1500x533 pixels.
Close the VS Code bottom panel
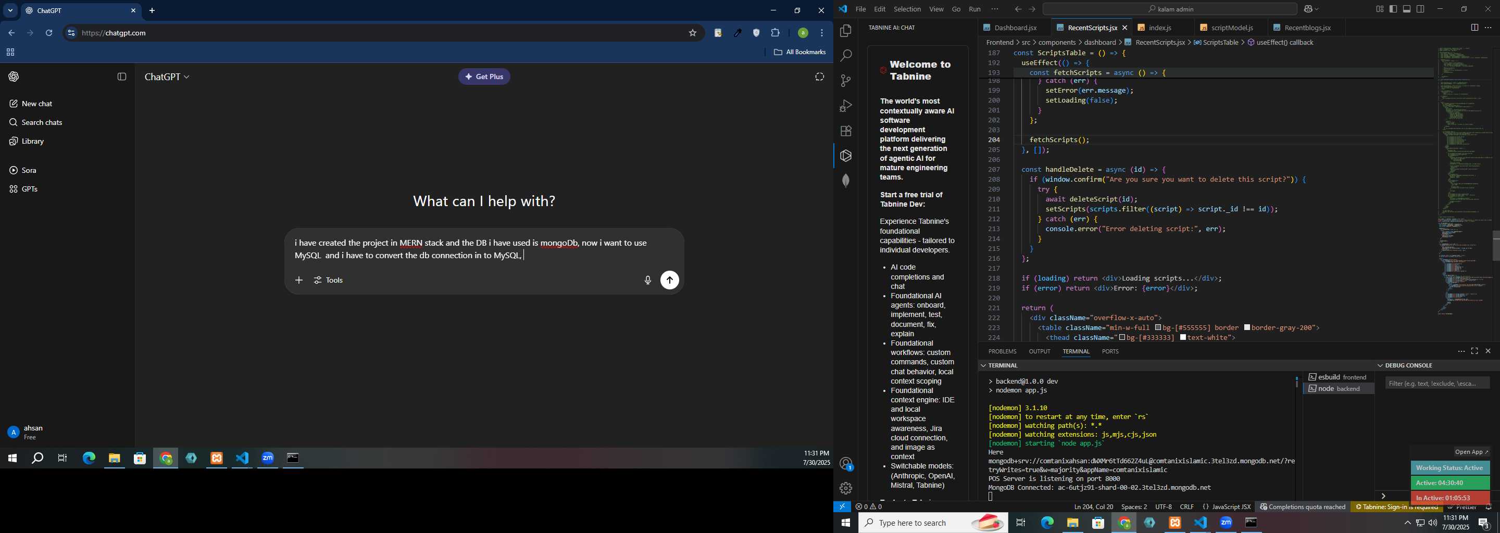(1488, 351)
